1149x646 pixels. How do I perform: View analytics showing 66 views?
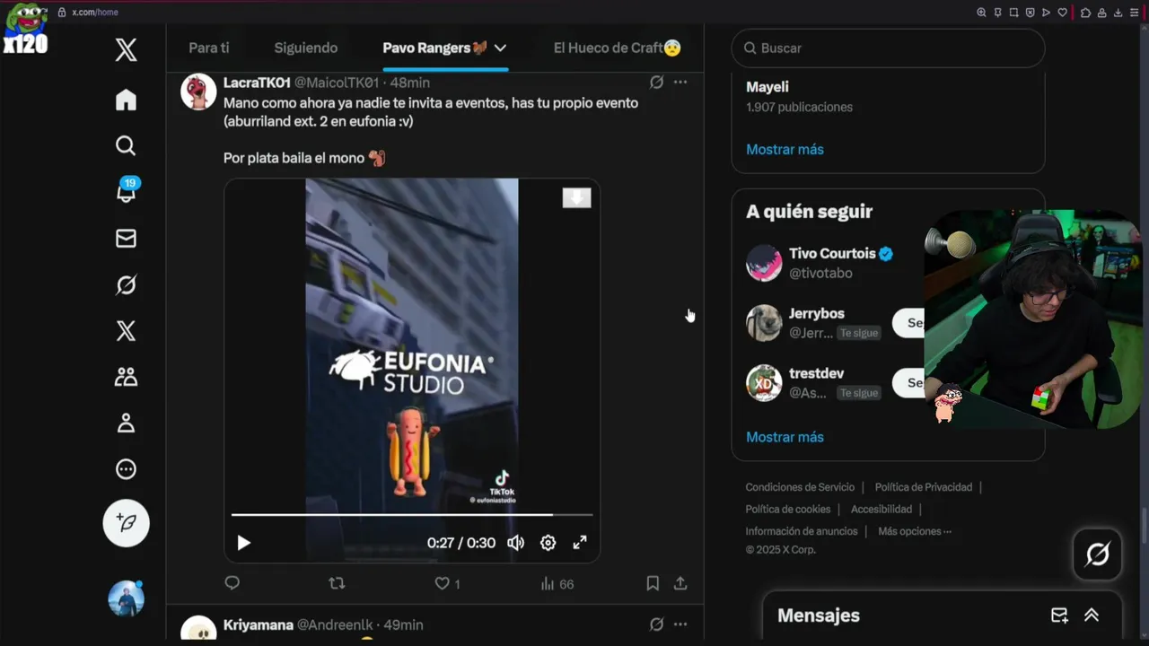pyautogui.click(x=557, y=584)
